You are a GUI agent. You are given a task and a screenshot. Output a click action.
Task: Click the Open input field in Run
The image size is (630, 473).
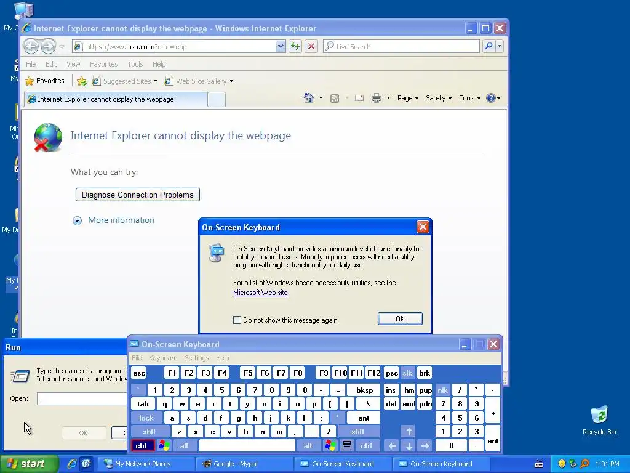tap(82, 398)
